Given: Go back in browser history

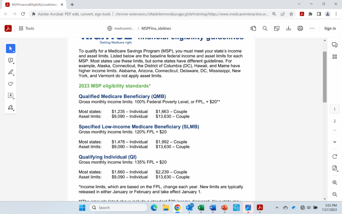Looking at the screenshot, I should point(6,14).
